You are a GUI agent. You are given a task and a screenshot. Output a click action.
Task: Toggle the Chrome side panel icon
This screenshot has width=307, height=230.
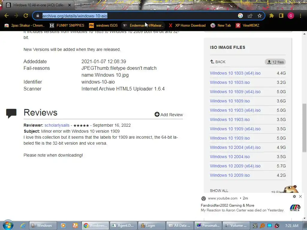281,16
